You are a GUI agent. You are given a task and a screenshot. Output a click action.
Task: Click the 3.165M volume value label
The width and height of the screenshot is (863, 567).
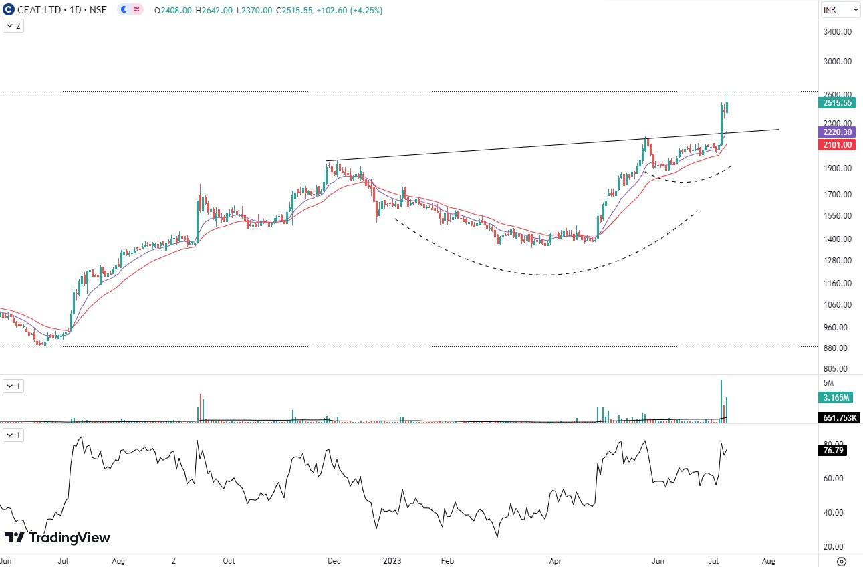coord(835,398)
